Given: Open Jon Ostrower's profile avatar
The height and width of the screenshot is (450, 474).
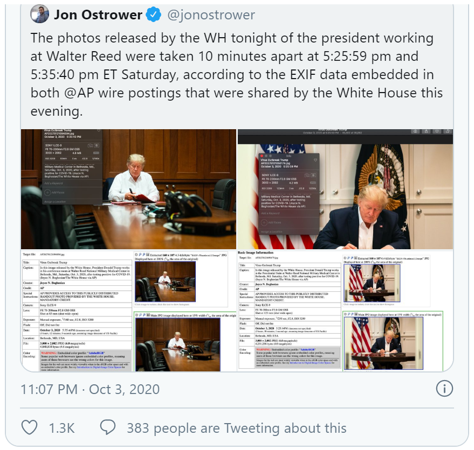Looking at the screenshot, I should [x=39, y=14].
